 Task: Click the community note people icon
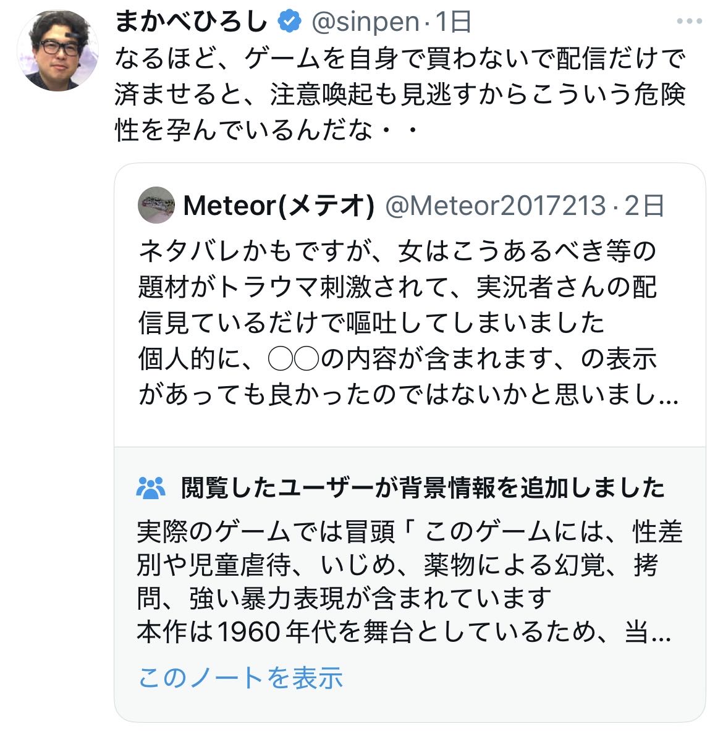point(151,489)
